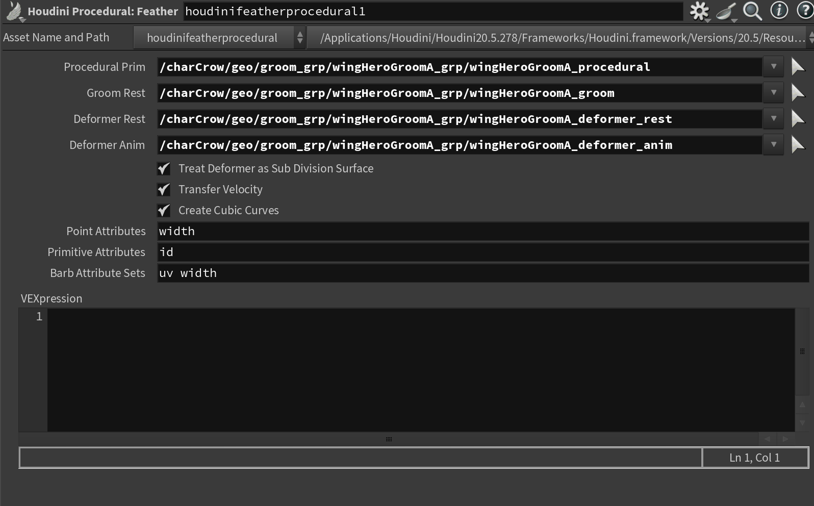Click the Primitive Attributes field with id
814x506 pixels.
coord(483,252)
